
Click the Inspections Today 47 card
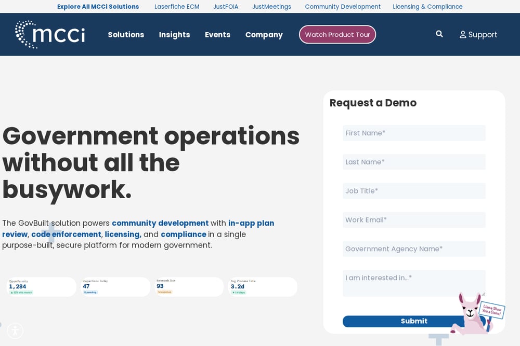[115, 287]
